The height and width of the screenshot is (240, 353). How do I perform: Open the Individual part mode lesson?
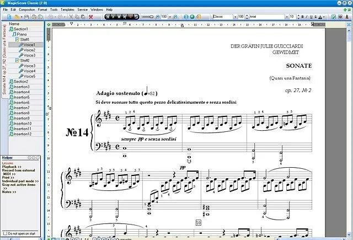[20, 181]
